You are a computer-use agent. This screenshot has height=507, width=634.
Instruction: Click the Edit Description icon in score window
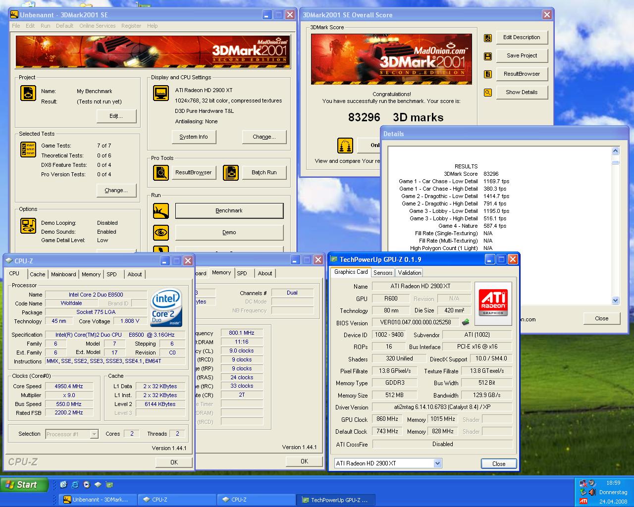(488, 38)
